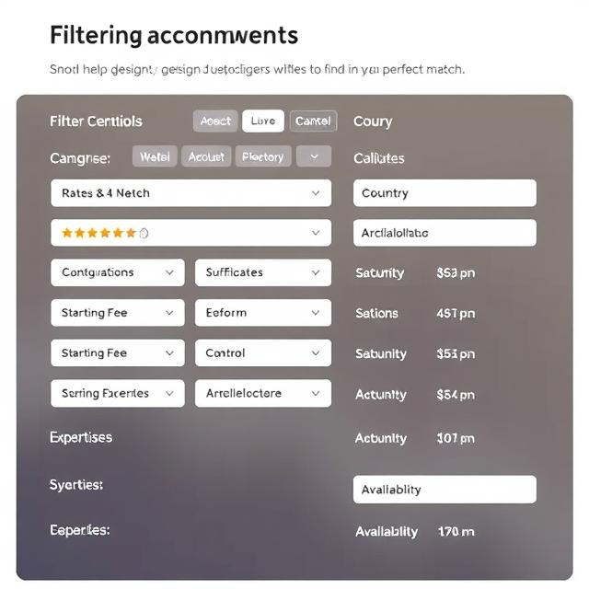Screen dimensions: 589x589
Task: Select the Wetel category tab
Action: click(155, 156)
